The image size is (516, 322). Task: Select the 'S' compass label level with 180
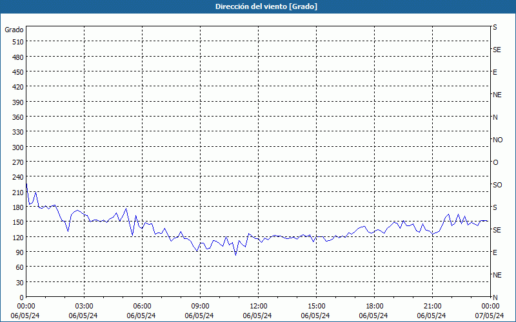[x=495, y=207]
